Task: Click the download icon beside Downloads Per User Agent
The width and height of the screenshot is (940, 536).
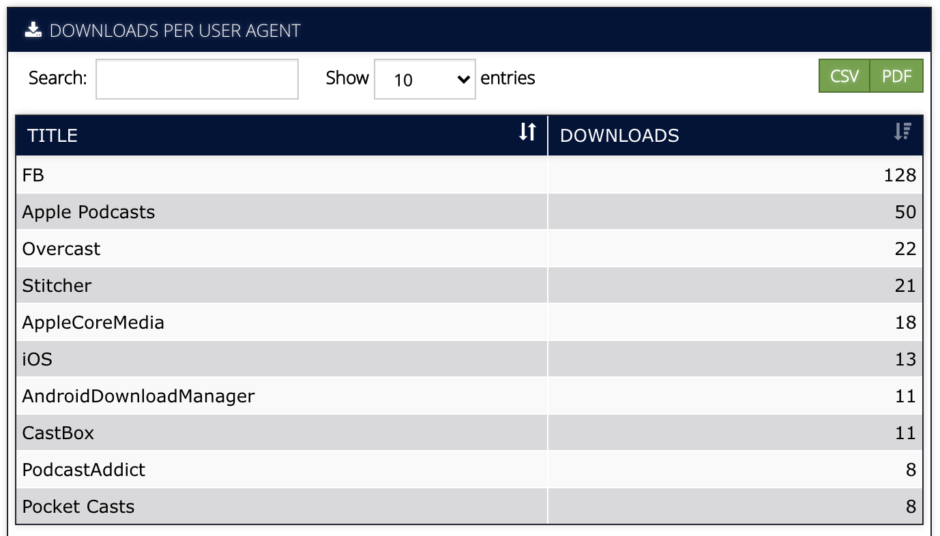Action: 33,30
